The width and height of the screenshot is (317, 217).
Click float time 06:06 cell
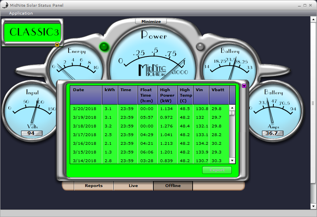click(147, 152)
